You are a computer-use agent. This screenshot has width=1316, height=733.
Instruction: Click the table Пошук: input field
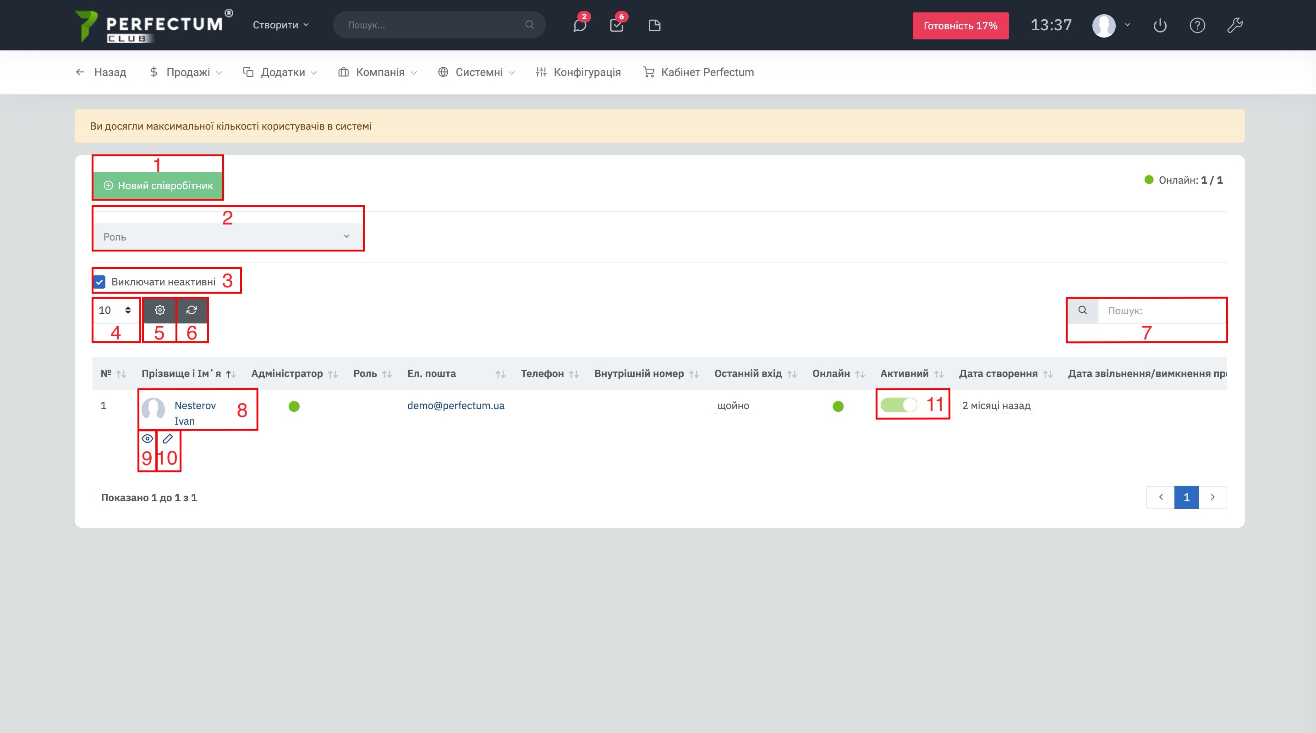(x=1161, y=311)
